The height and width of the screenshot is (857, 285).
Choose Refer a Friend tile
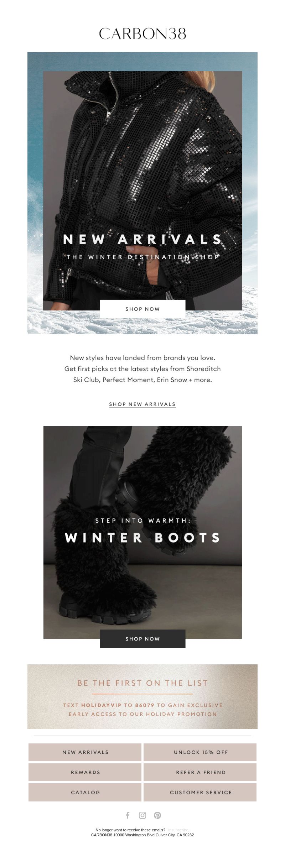click(200, 772)
